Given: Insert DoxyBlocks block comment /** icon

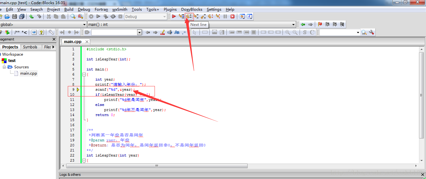Looking at the screenshot, I should tap(17, 32).
